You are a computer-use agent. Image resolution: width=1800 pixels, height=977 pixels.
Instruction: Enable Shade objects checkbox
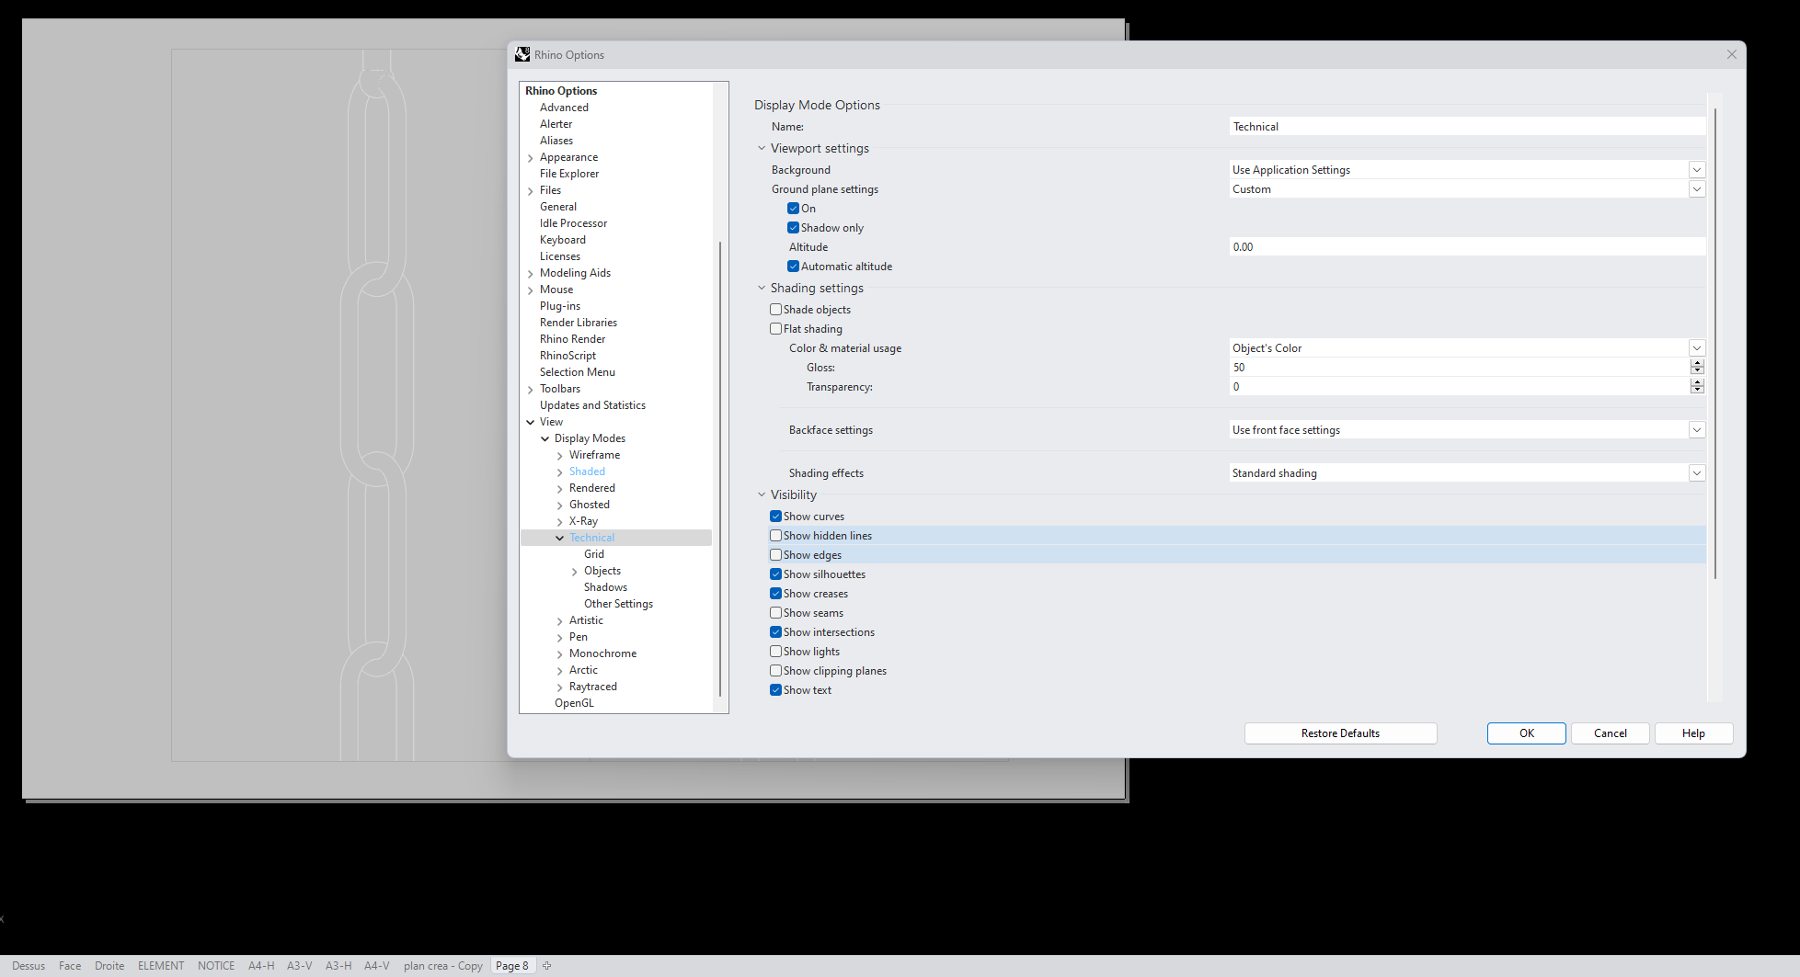pyautogui.click(x=775, y=310)
